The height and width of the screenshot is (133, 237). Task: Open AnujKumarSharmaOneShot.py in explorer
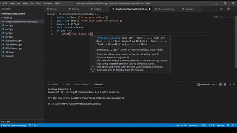tap(21, 21)
